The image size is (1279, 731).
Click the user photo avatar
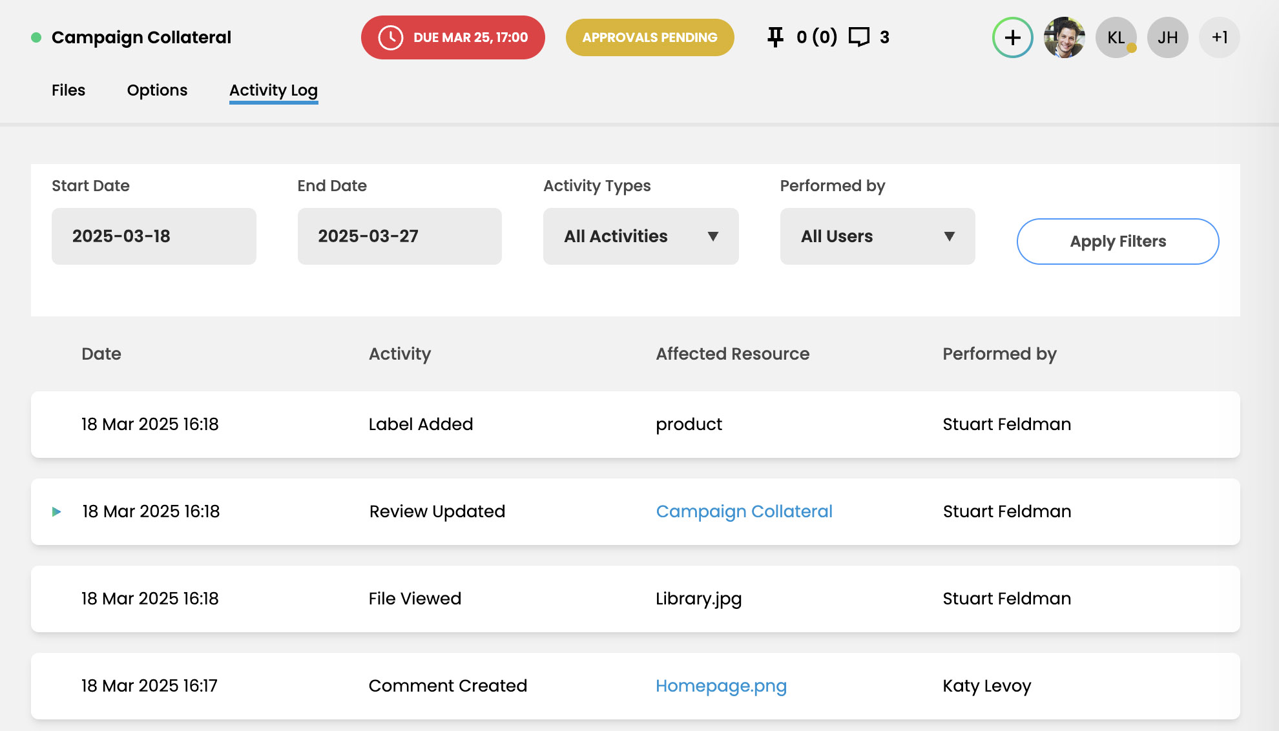[x=1064, y=37]
